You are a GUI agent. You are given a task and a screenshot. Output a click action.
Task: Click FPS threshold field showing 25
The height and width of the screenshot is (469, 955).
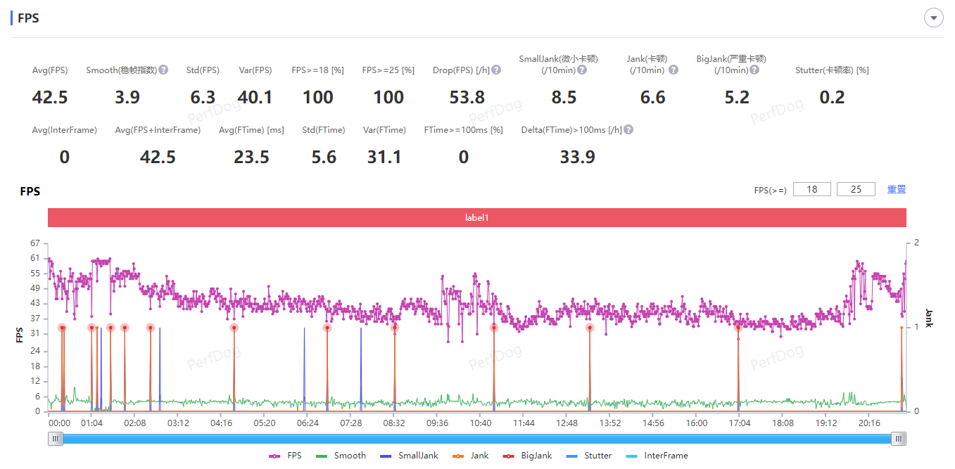(x=856, y=189)
